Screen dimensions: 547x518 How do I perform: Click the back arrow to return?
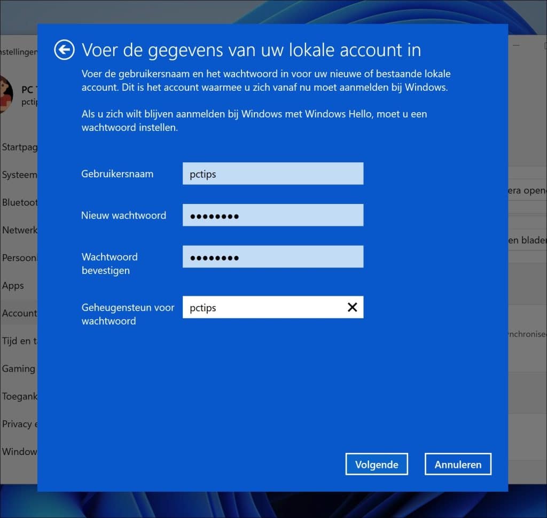[x=64, y=49]
